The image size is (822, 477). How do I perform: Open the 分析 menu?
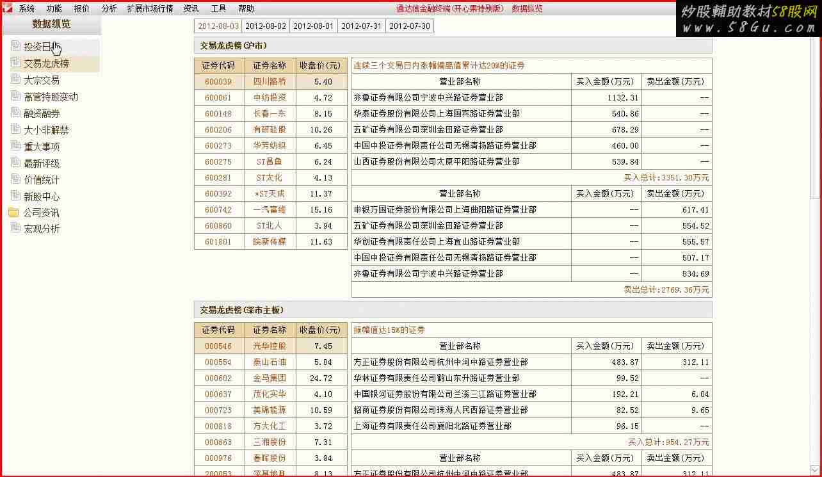[109, 8]
